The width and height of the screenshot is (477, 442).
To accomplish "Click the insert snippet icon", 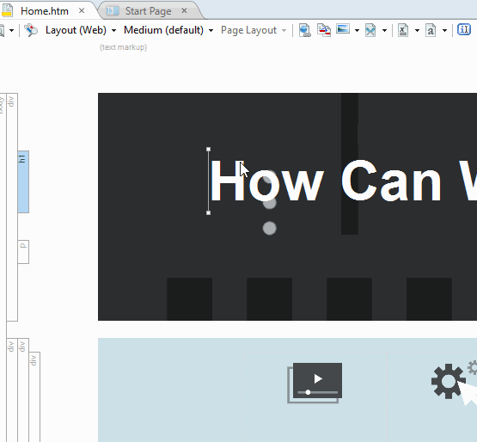I will [370, 30].
